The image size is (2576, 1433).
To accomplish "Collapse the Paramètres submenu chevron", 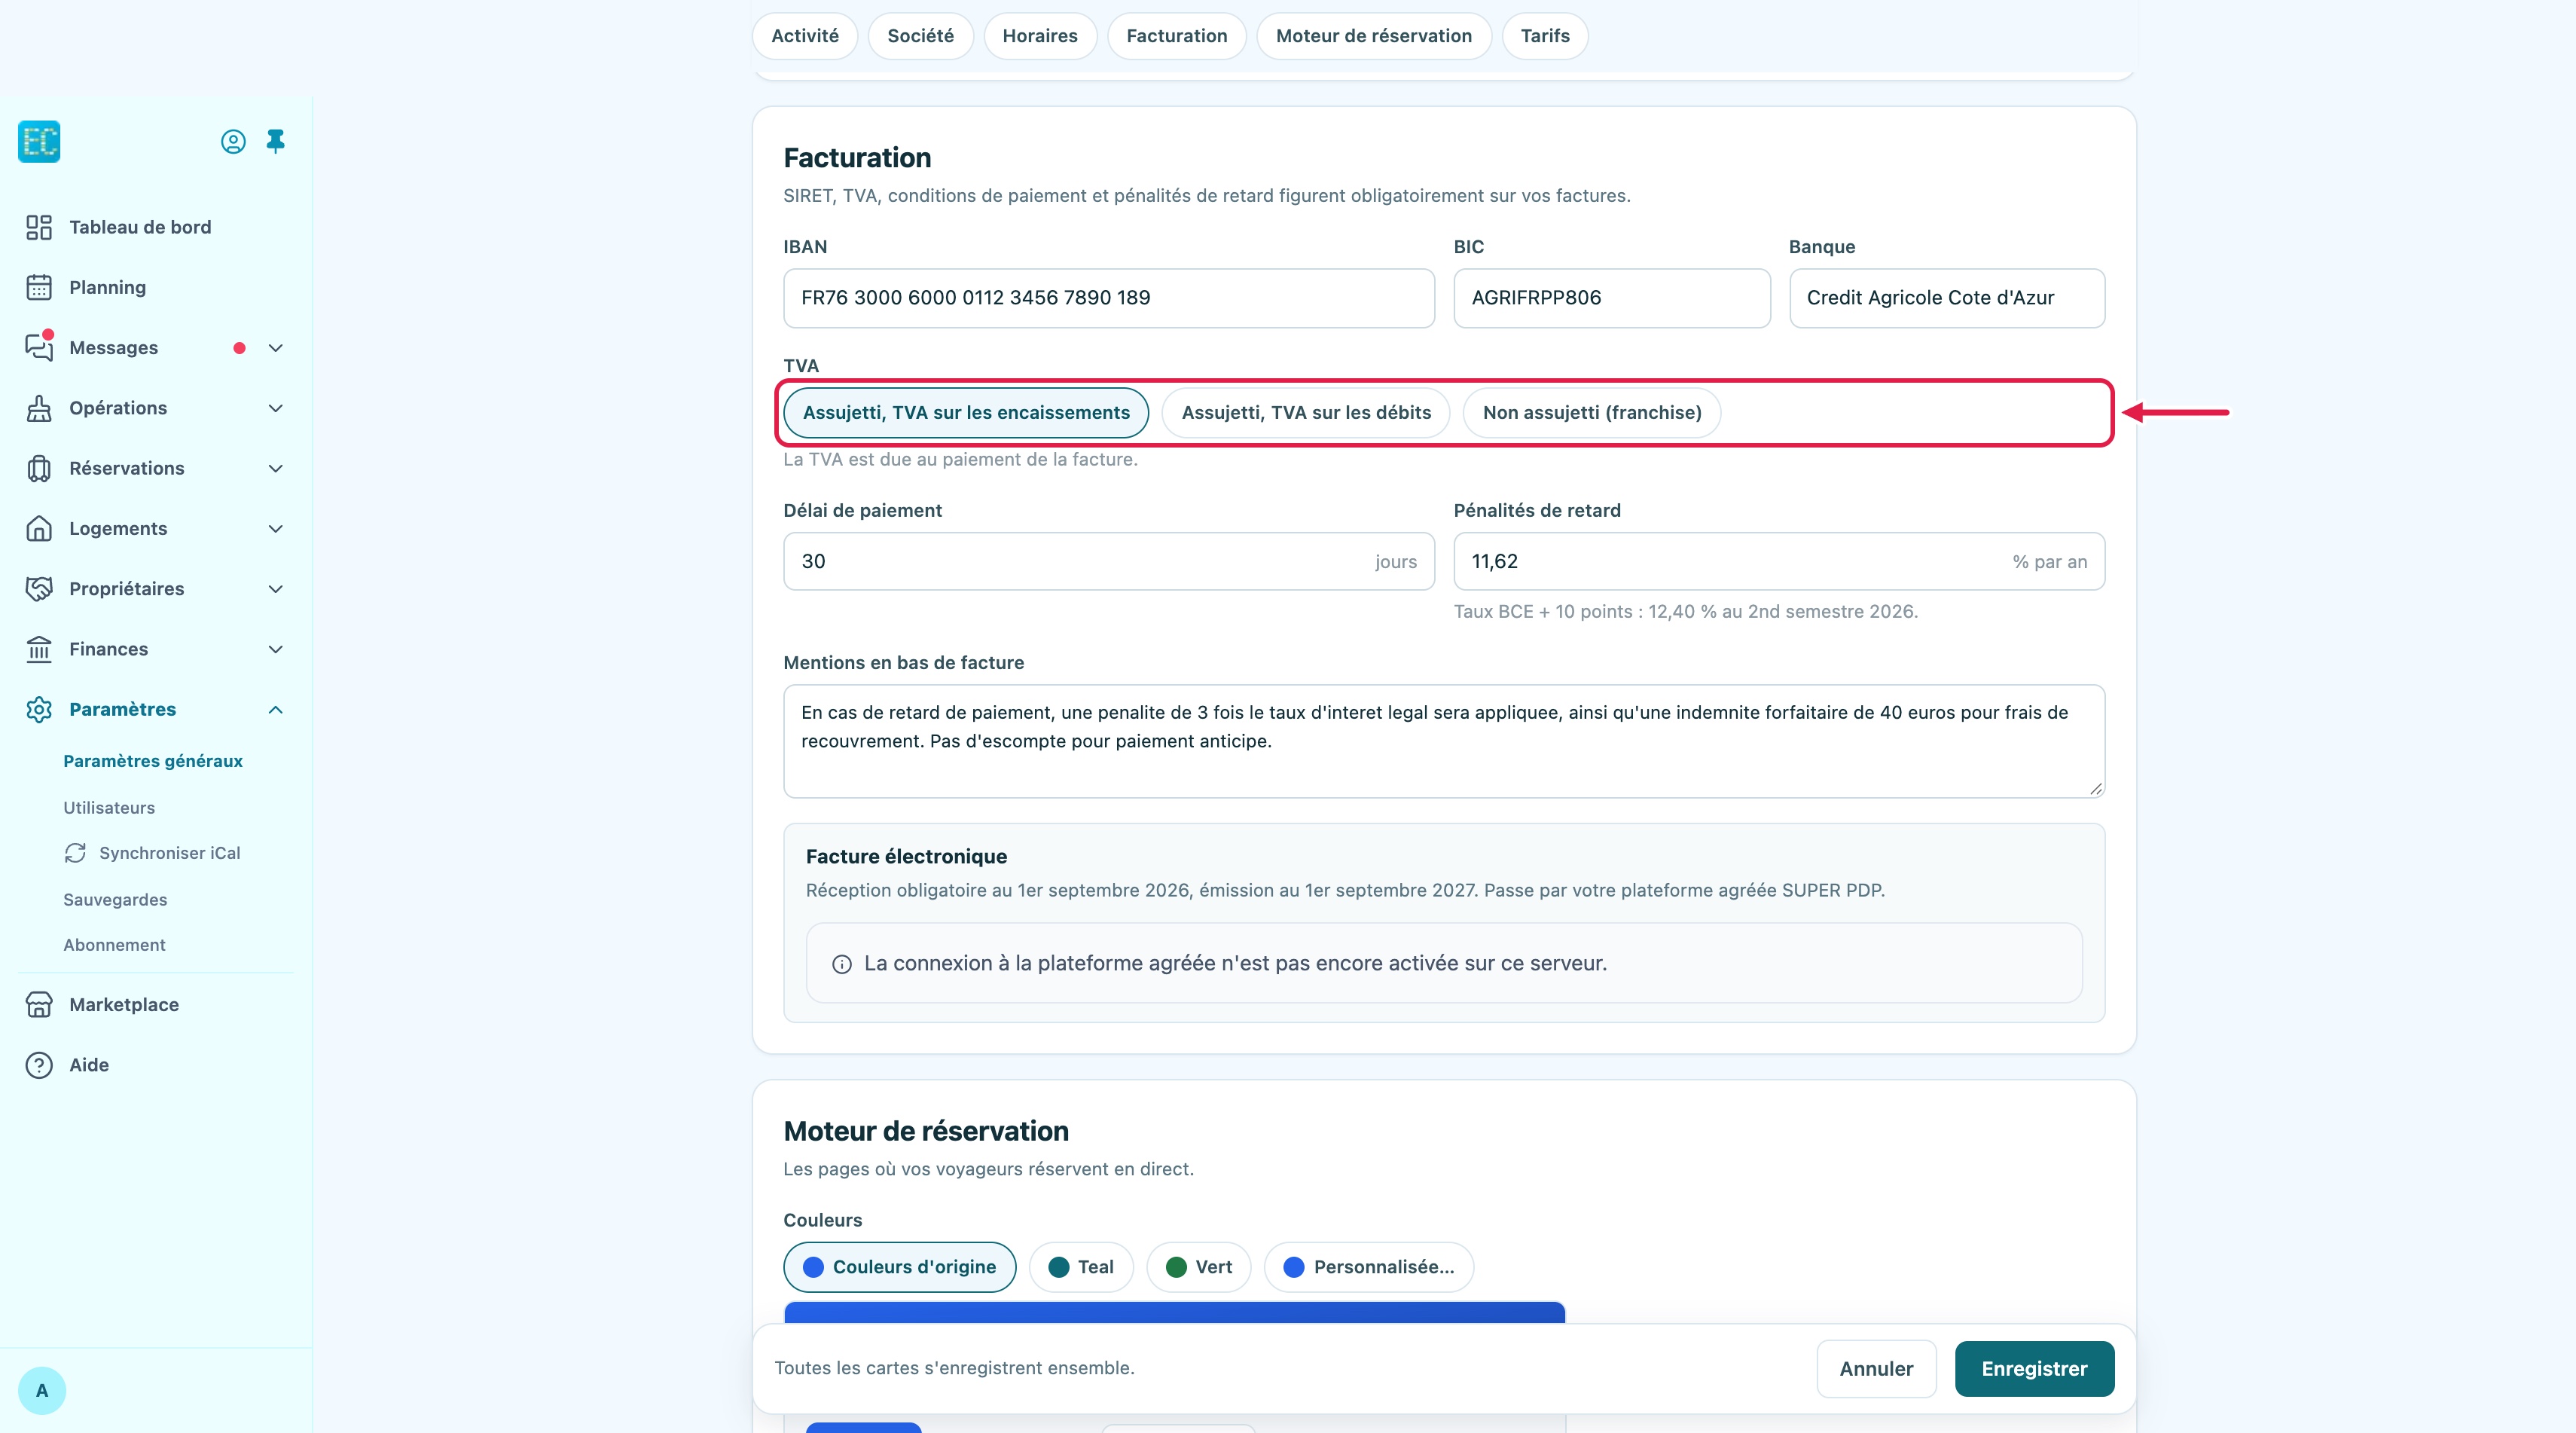I will tap(276, 709).
